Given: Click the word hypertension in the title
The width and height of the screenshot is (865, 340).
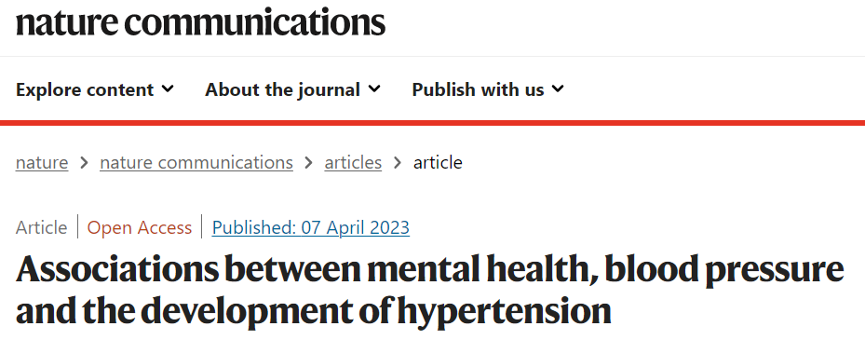Looking at the screenshot, I should click(505, 312).
